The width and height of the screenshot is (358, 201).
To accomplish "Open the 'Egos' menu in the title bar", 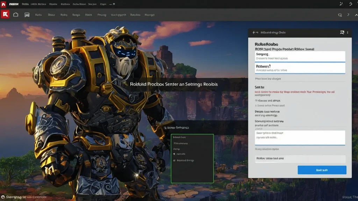I will click(103, 4).
